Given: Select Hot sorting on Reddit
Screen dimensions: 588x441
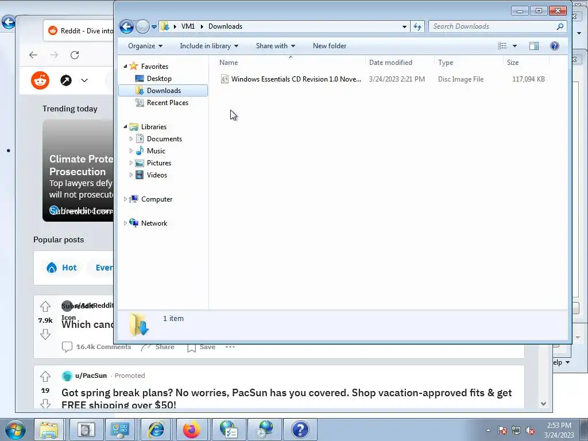Looking at the screenshot, I should 62,268.
